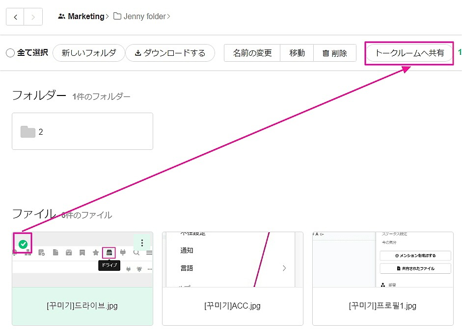This screenshot has height=334, width=462.
Task: Click 移動 move option
Action: point(297,53)
